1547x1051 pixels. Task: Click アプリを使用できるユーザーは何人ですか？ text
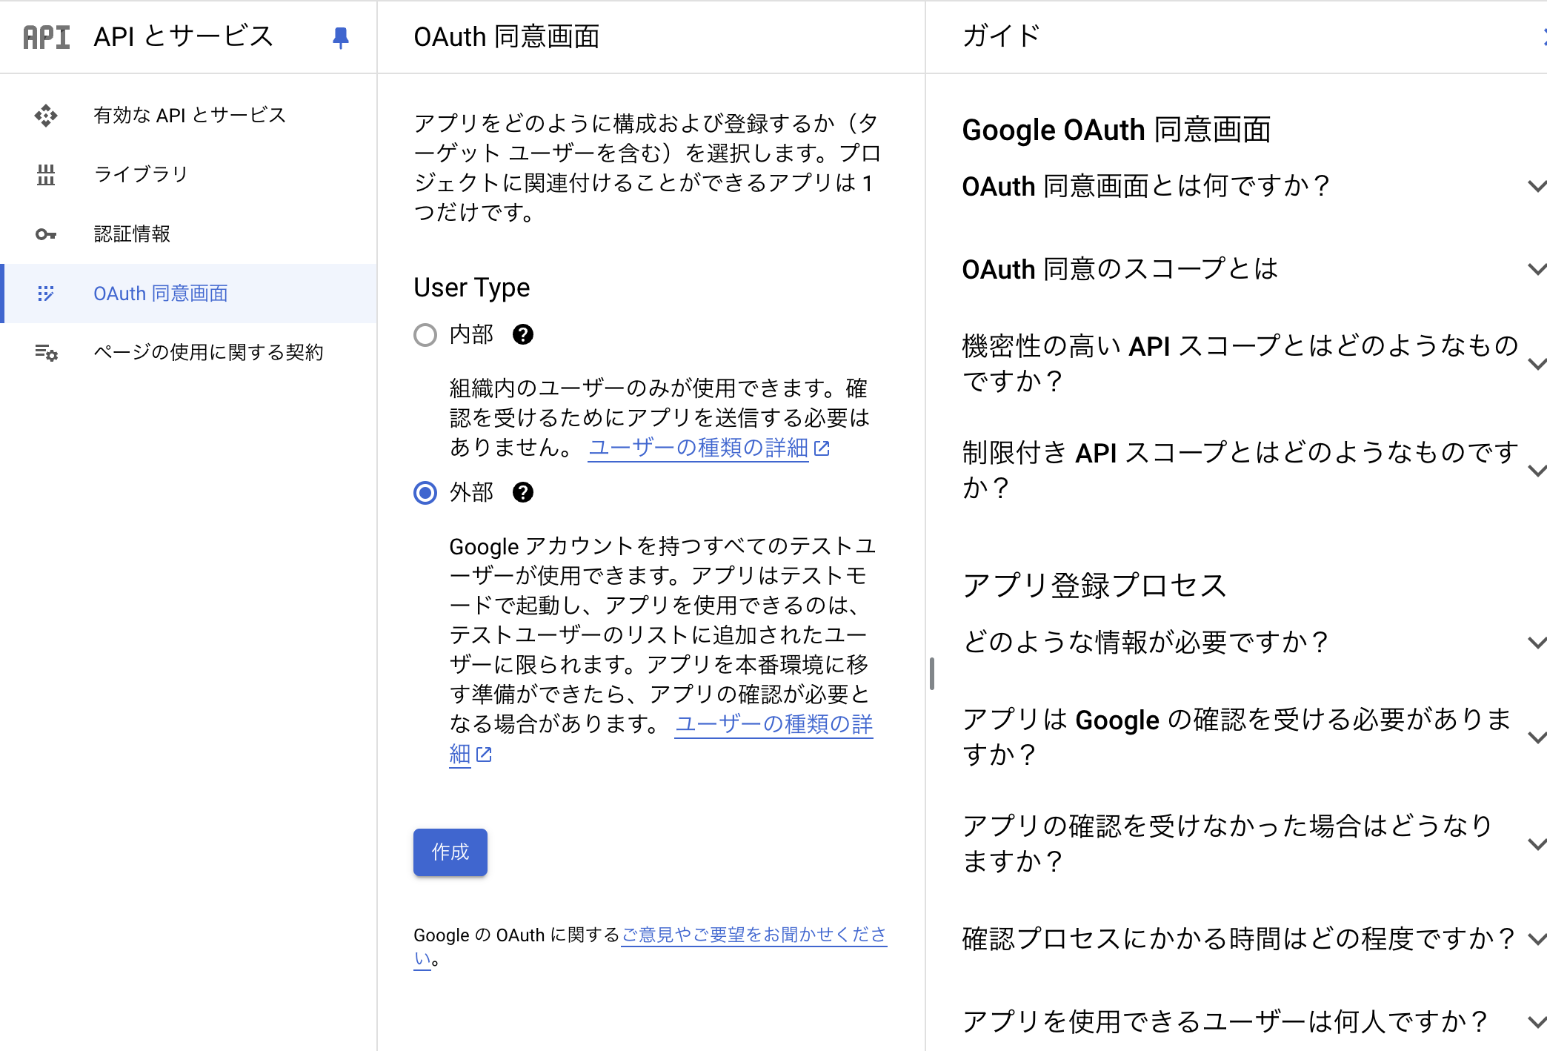[1225, 1022]
